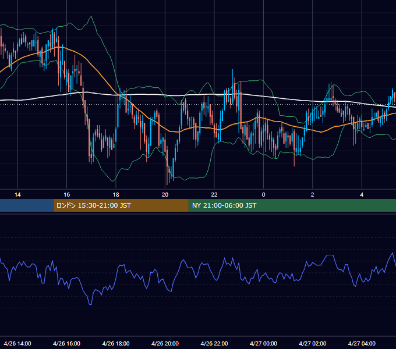Click the 0 hour label on the price chart axis
Image resolution: width=396 pixels, height=349 pixels.
pos(263,195)
